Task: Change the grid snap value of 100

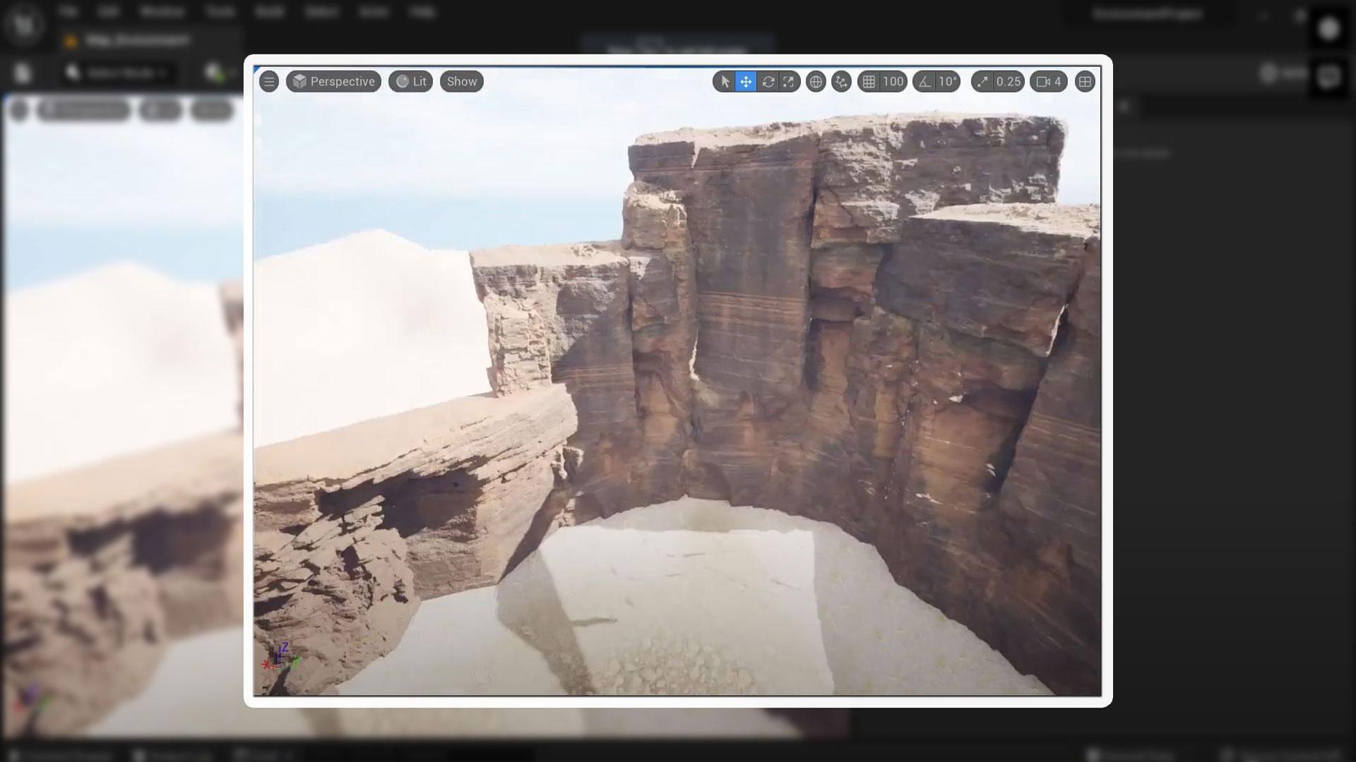Action: pos(893,81)
